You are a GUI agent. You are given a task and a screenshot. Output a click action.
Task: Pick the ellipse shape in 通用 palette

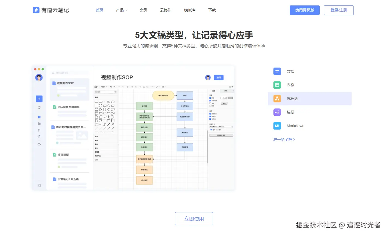pos(113,102)
